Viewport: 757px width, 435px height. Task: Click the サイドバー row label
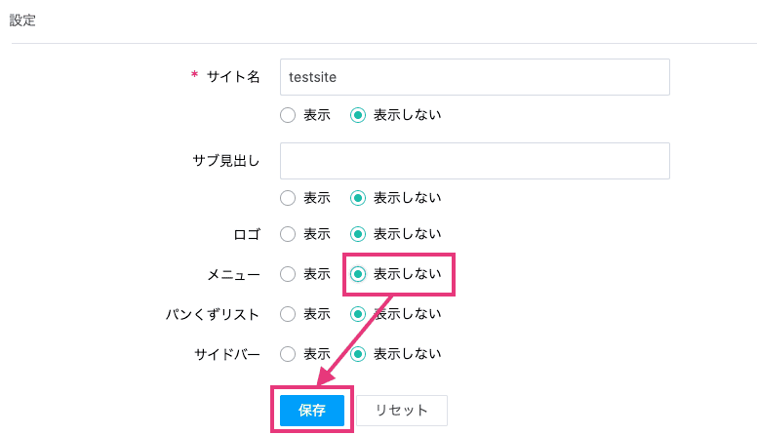(x=227, y=355)
